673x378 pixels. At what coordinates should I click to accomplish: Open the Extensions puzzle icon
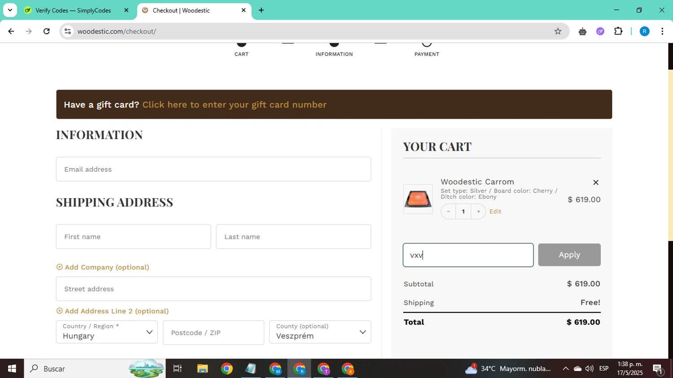click(x=618, y=31)
